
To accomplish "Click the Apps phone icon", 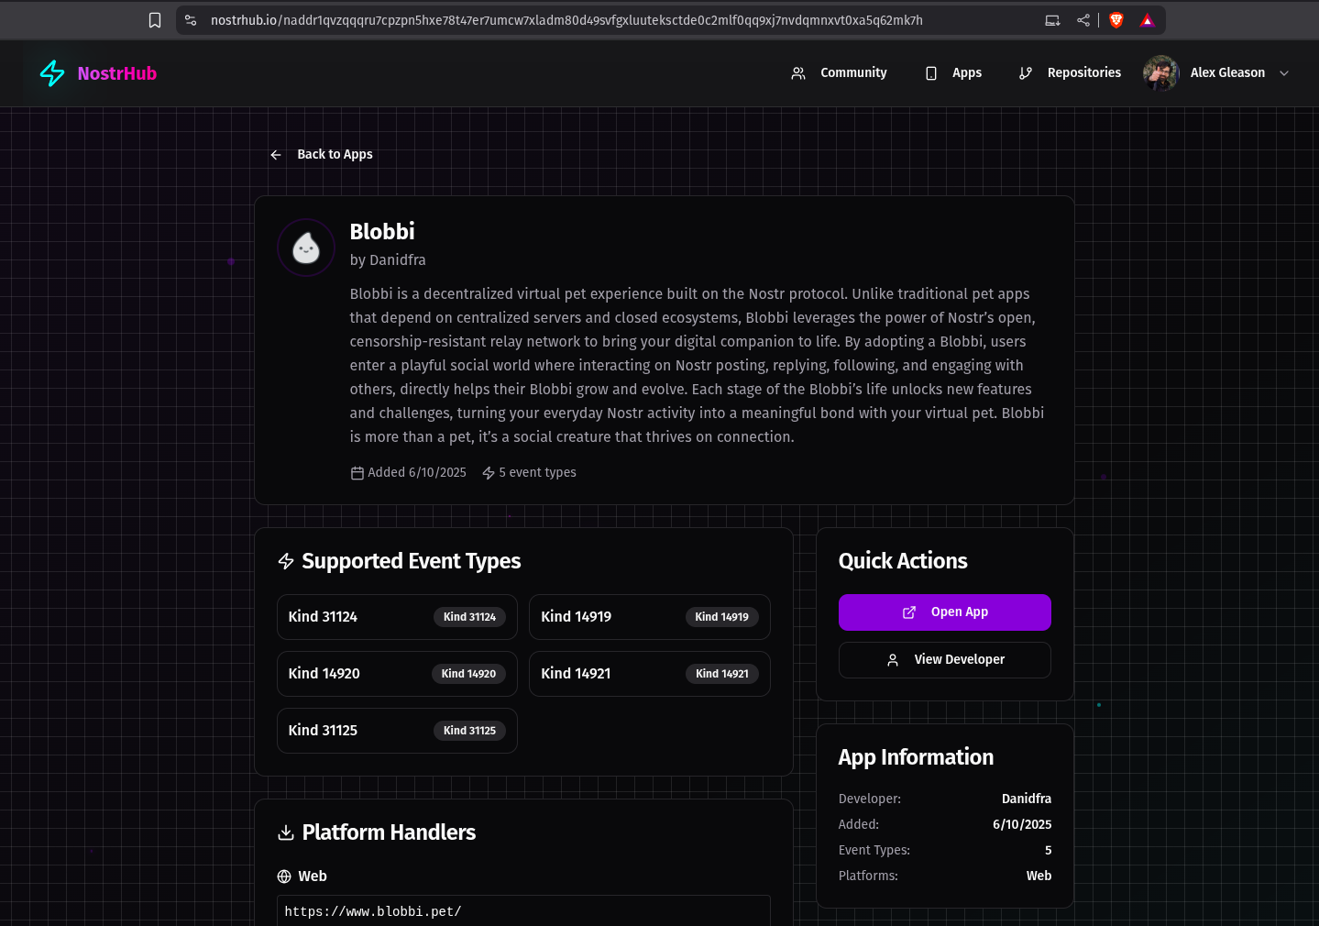I will pos(931,73).
